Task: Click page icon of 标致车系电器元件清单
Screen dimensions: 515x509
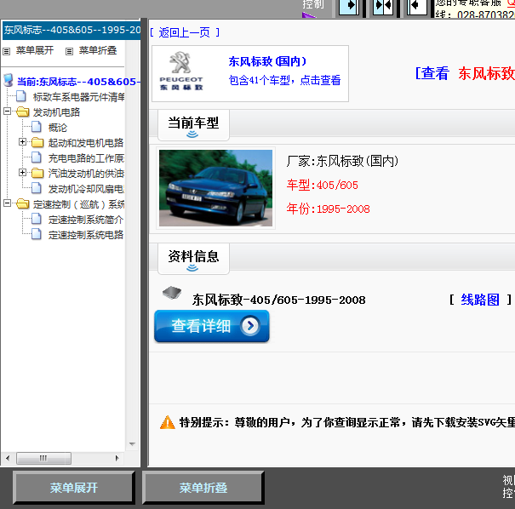Action: pyautogui.click(x=20, y=96)
